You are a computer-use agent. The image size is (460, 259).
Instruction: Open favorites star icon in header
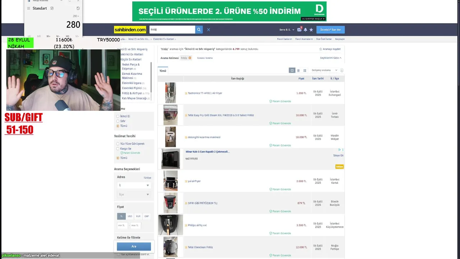coord(311,30)
